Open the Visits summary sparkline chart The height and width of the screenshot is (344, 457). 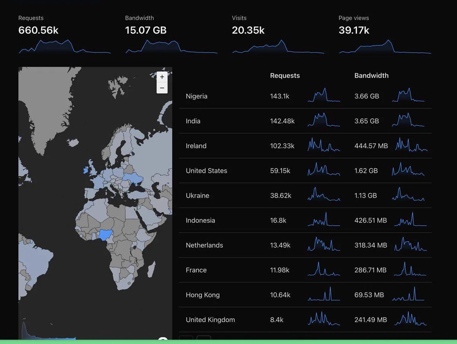[x=278, y=46]
